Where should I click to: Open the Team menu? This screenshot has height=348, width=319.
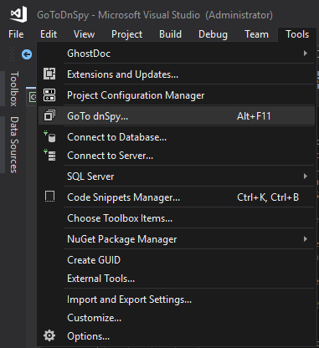(x=256, y=34)
